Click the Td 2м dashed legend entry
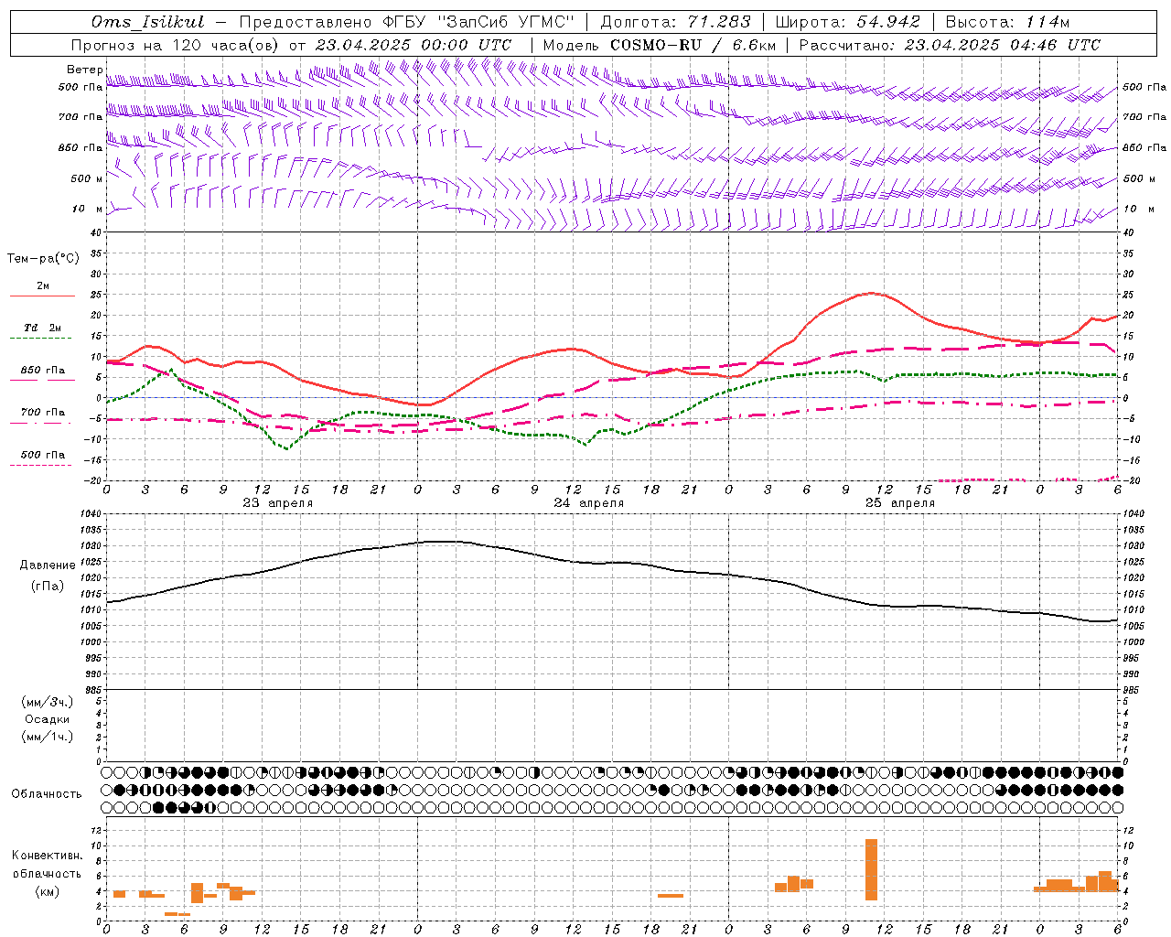Viewport: 1171px width, 937px height. tap(43, 328)
